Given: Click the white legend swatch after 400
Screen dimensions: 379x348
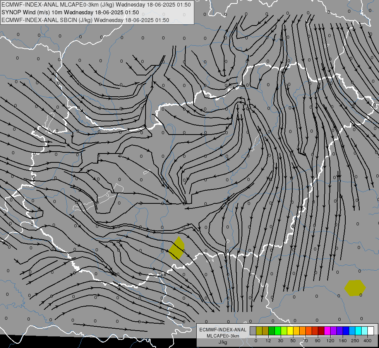Looking at the screenshot, I should click(x=371, y=331).
